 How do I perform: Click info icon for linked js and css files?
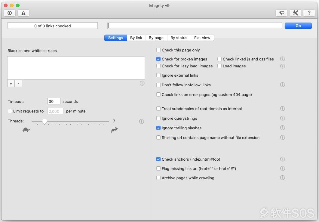282,59
